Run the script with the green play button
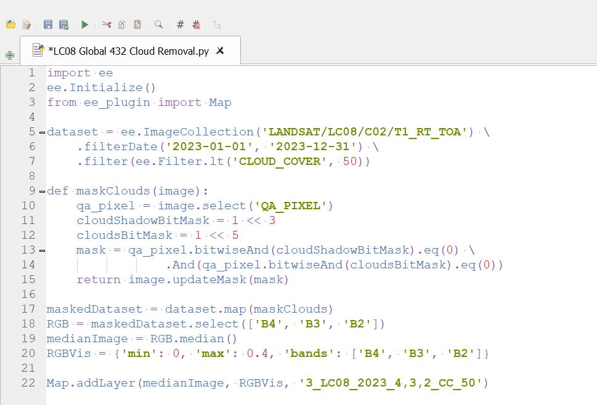The image size is (597, 405). coord(85,25)
